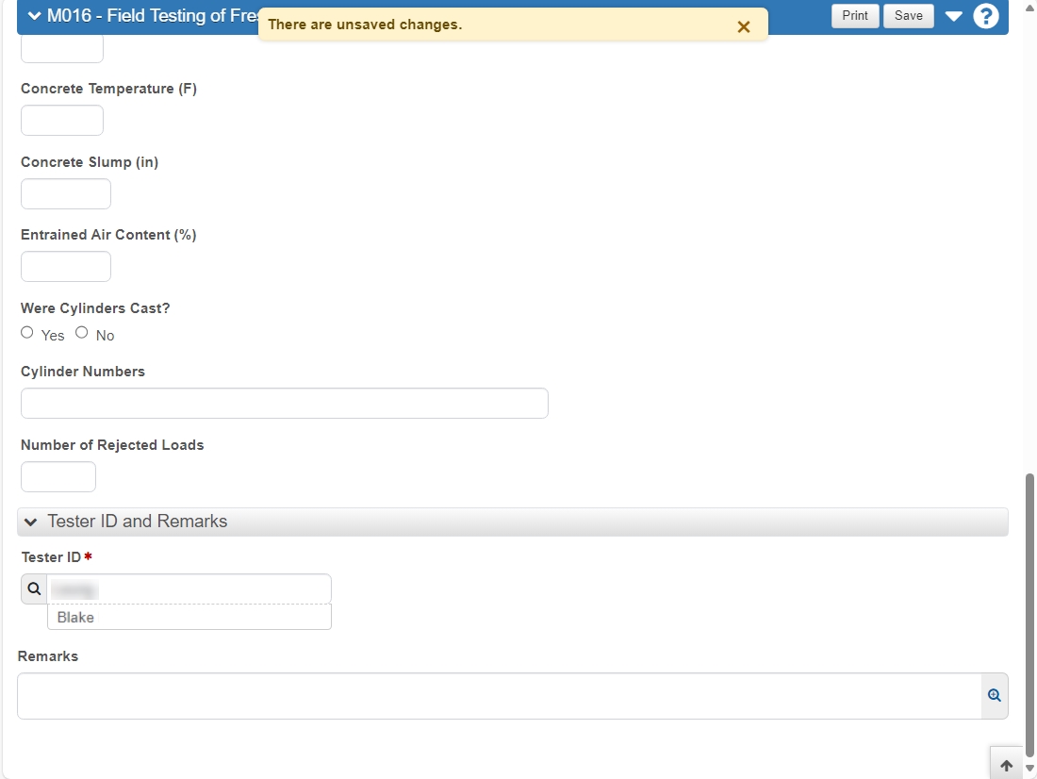
Task: Select Yes for Were Cylinders Cast
Action: (27, 332)
